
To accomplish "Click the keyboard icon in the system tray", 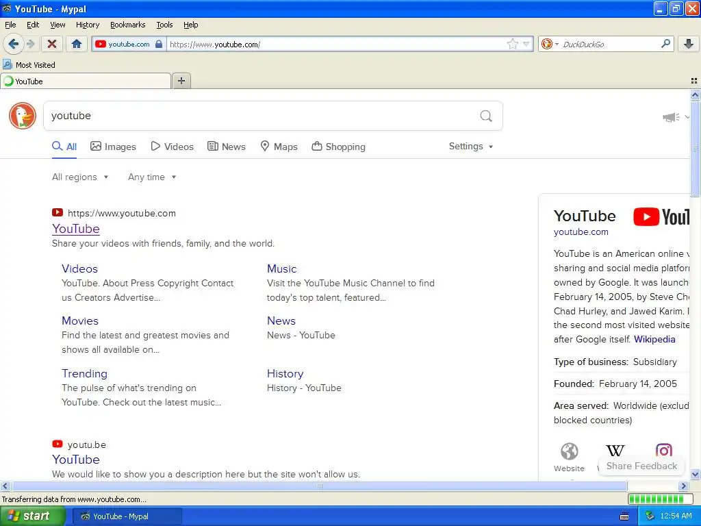I will [x=624, y=516].
